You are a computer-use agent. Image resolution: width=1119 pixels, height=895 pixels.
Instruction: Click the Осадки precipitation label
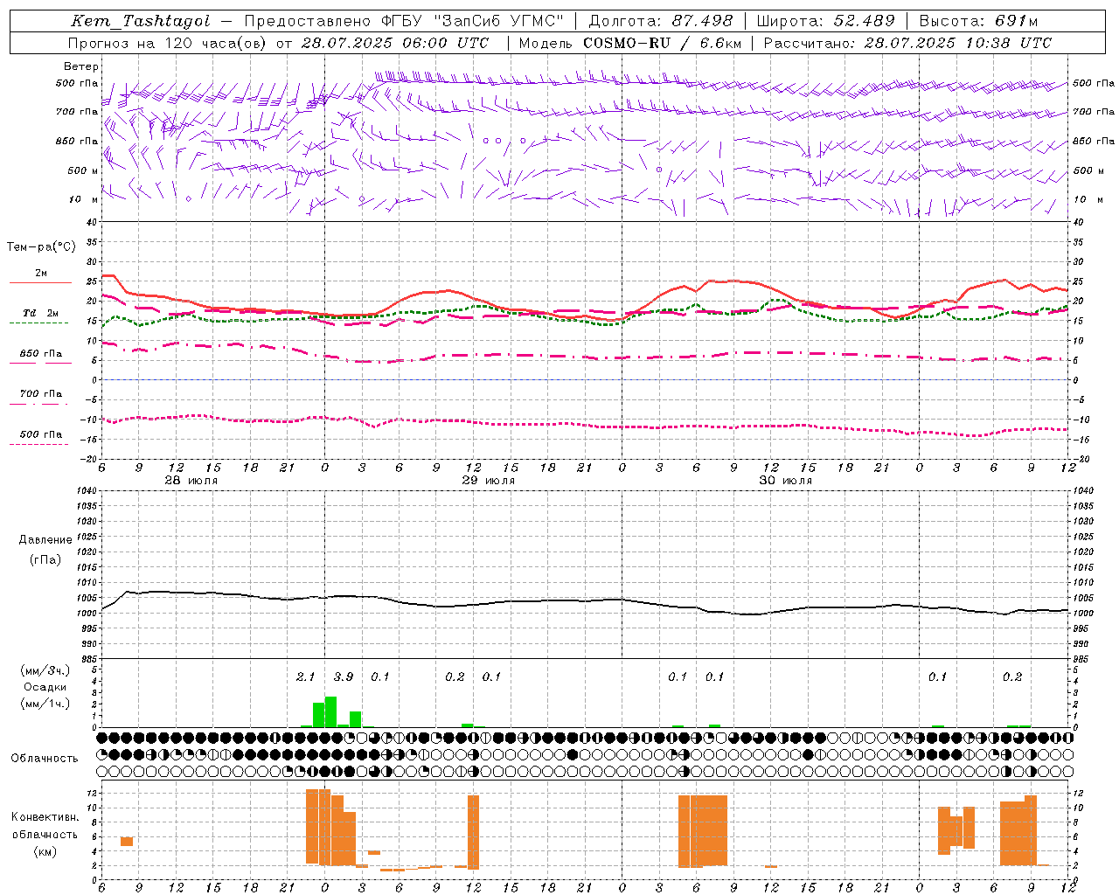point(45,687)
